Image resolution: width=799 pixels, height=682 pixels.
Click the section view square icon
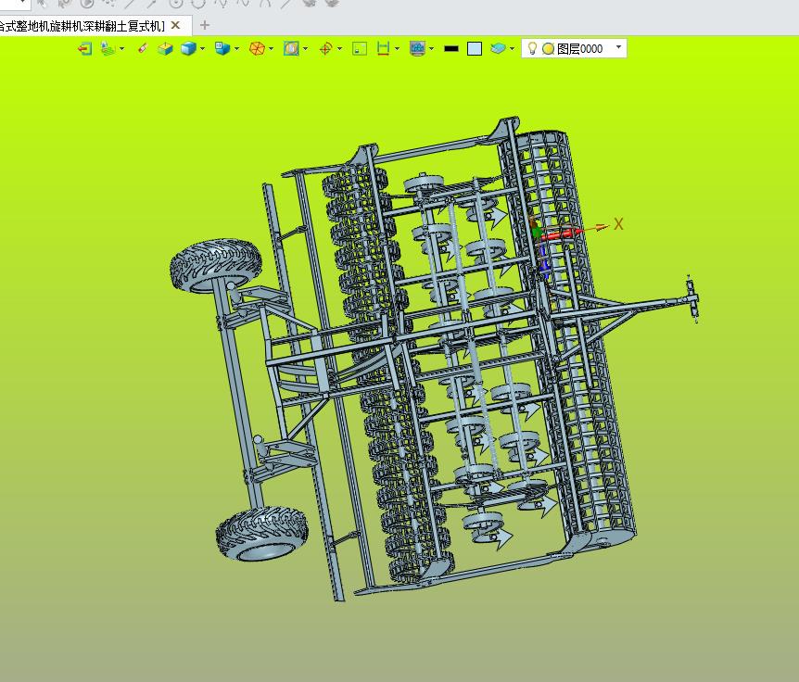coord(291,49)
